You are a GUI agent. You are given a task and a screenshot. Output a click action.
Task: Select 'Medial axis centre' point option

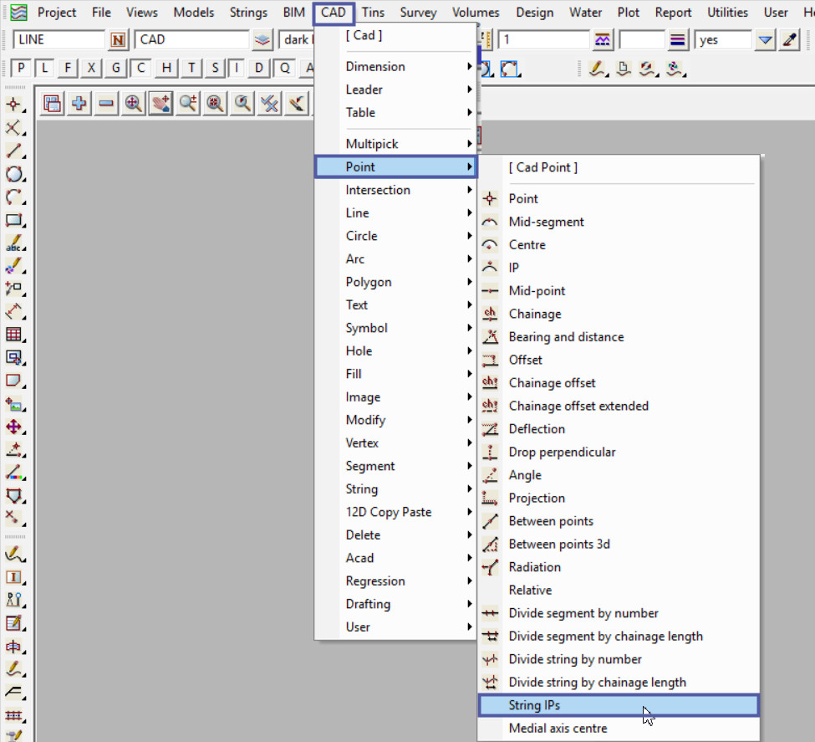coord(558,729)
